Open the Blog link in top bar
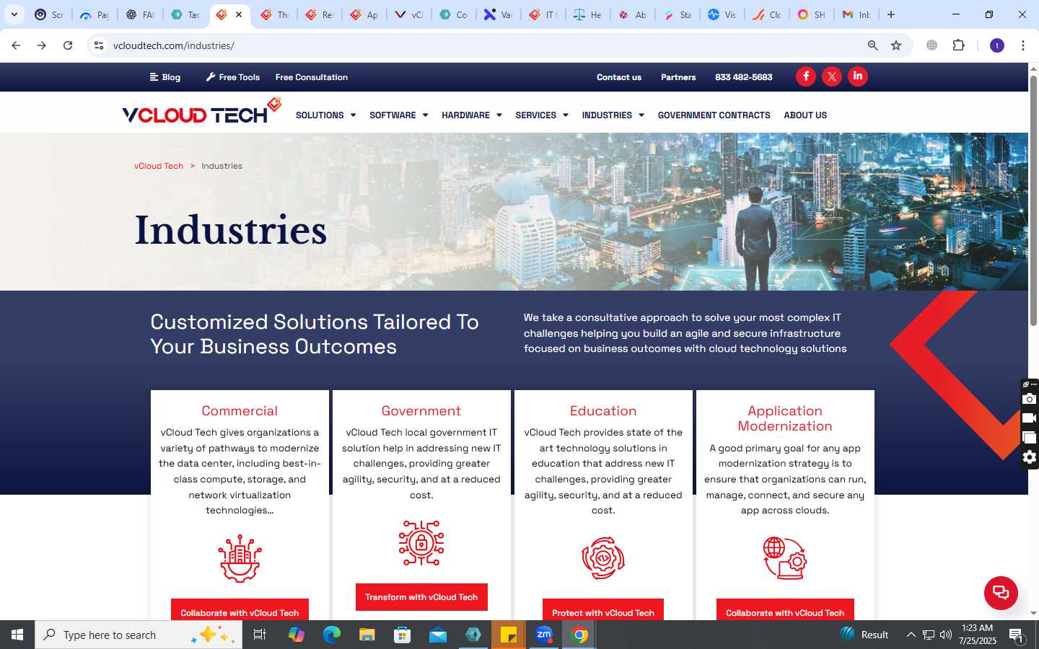 (x=165, y=77)
